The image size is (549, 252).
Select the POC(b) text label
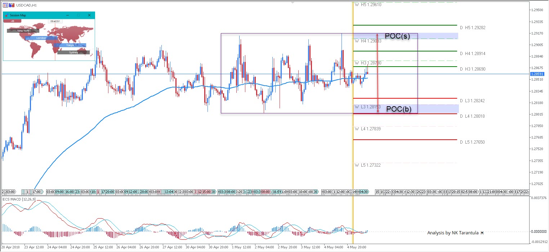[x=399, y=109]
